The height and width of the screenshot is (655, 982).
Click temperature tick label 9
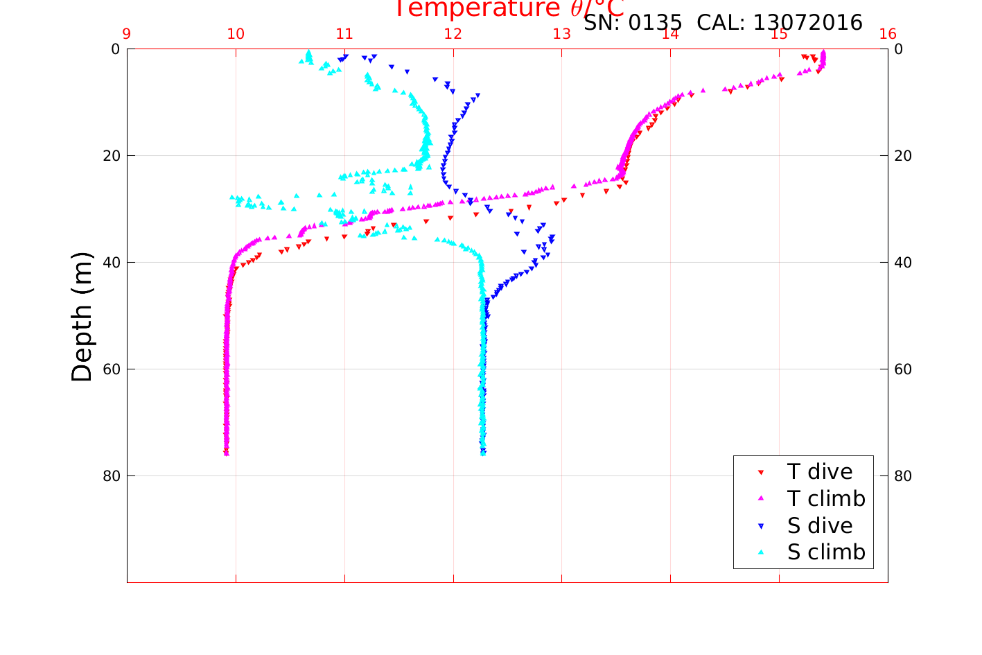tap(127, 34)
